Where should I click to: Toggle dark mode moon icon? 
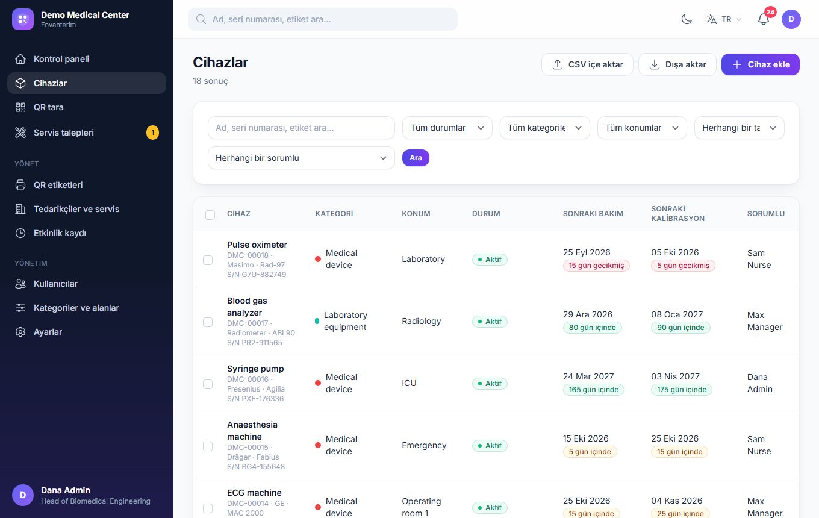[x=687, y=19]
